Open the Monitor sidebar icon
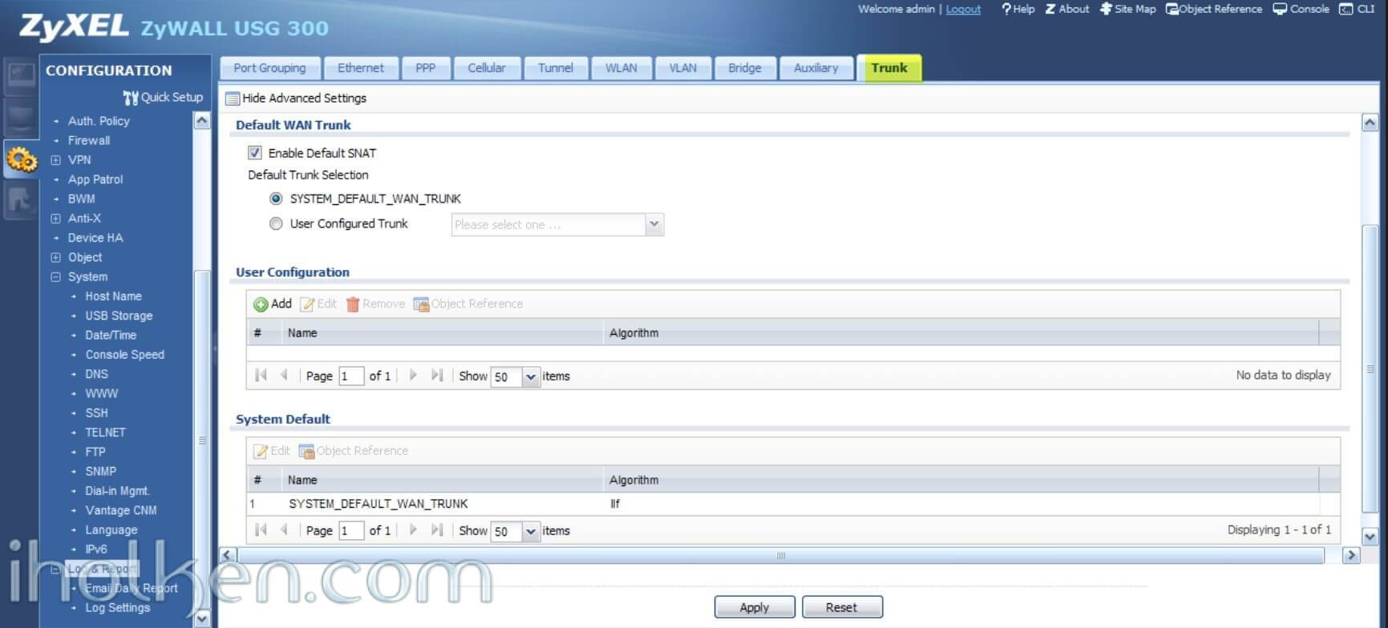This screenshot has height=628, width=1388. tap(20, 117)
